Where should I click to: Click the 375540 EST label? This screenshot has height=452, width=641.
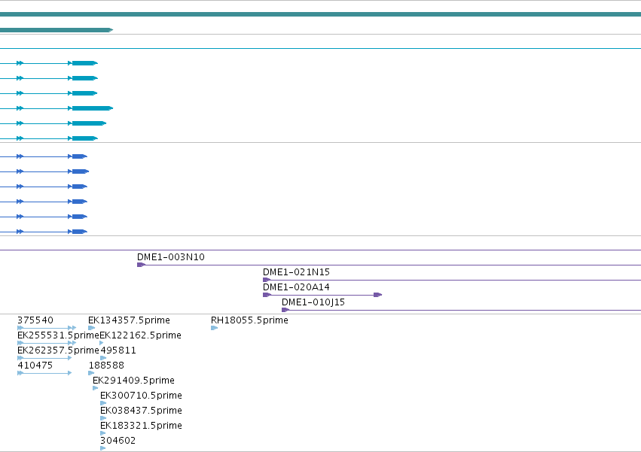(x=35, y=320)
